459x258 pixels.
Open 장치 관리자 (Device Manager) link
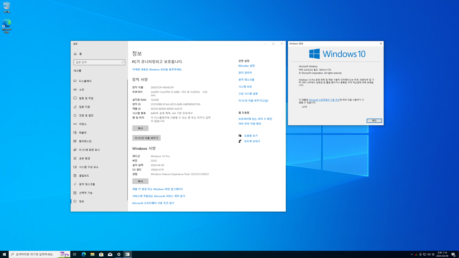[245, 73]
